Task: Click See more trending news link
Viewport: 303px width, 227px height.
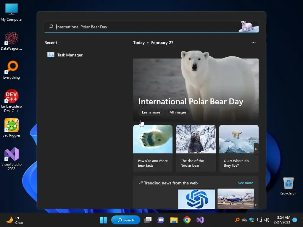Action: [246, 183]
